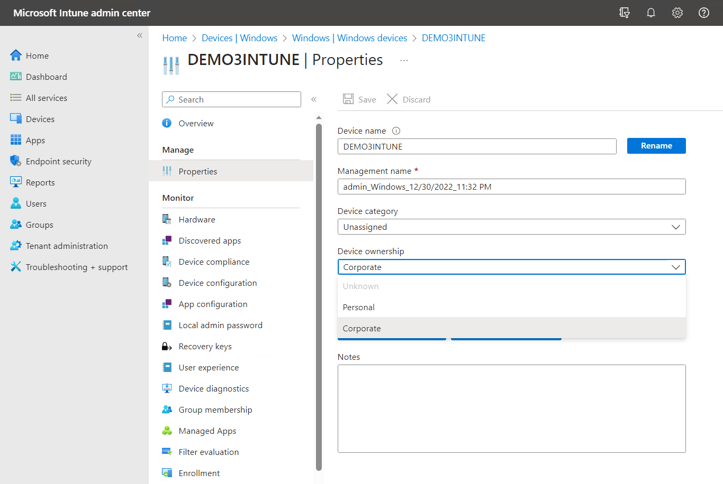
Task: Open the Device category dropdown
Action: (x=511, y=227)
